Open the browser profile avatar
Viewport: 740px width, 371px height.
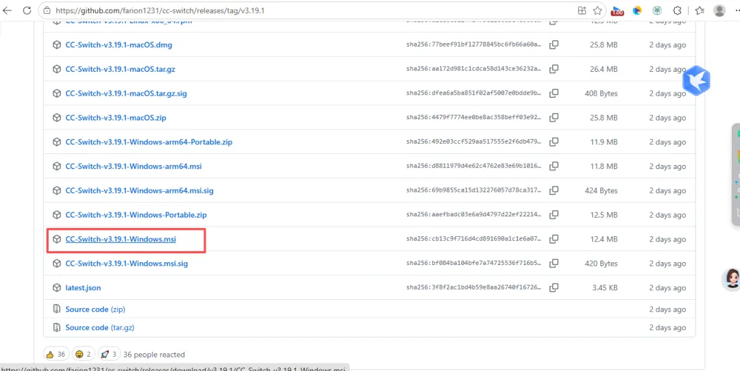(x=719, y=10)
